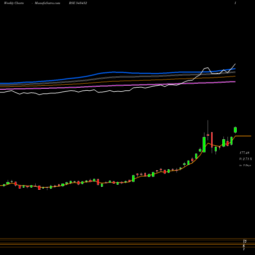Viewport: 255px width, 255px height.
Task: Click the "V: 2.71 X" volume text
Action: point(245,159)
